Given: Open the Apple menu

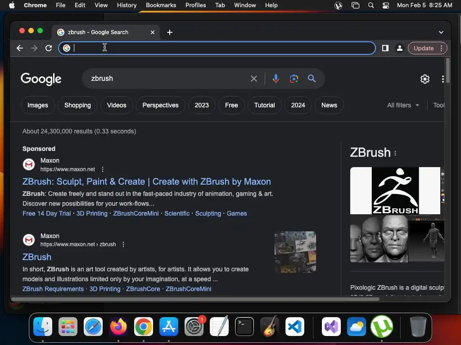Looking at the screenshot, I should tap(12, 5).
